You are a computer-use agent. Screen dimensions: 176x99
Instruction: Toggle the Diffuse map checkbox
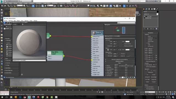[x=106, y=66]
